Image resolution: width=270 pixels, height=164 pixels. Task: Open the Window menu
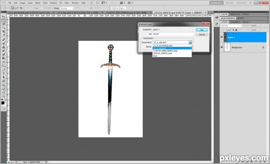(75, 3)
